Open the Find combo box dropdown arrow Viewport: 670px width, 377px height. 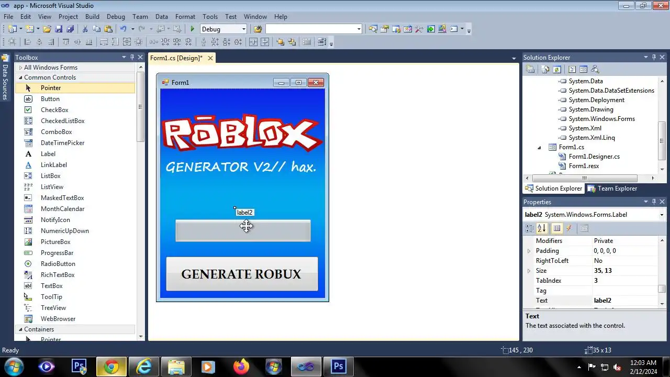[x=359, y=29]
